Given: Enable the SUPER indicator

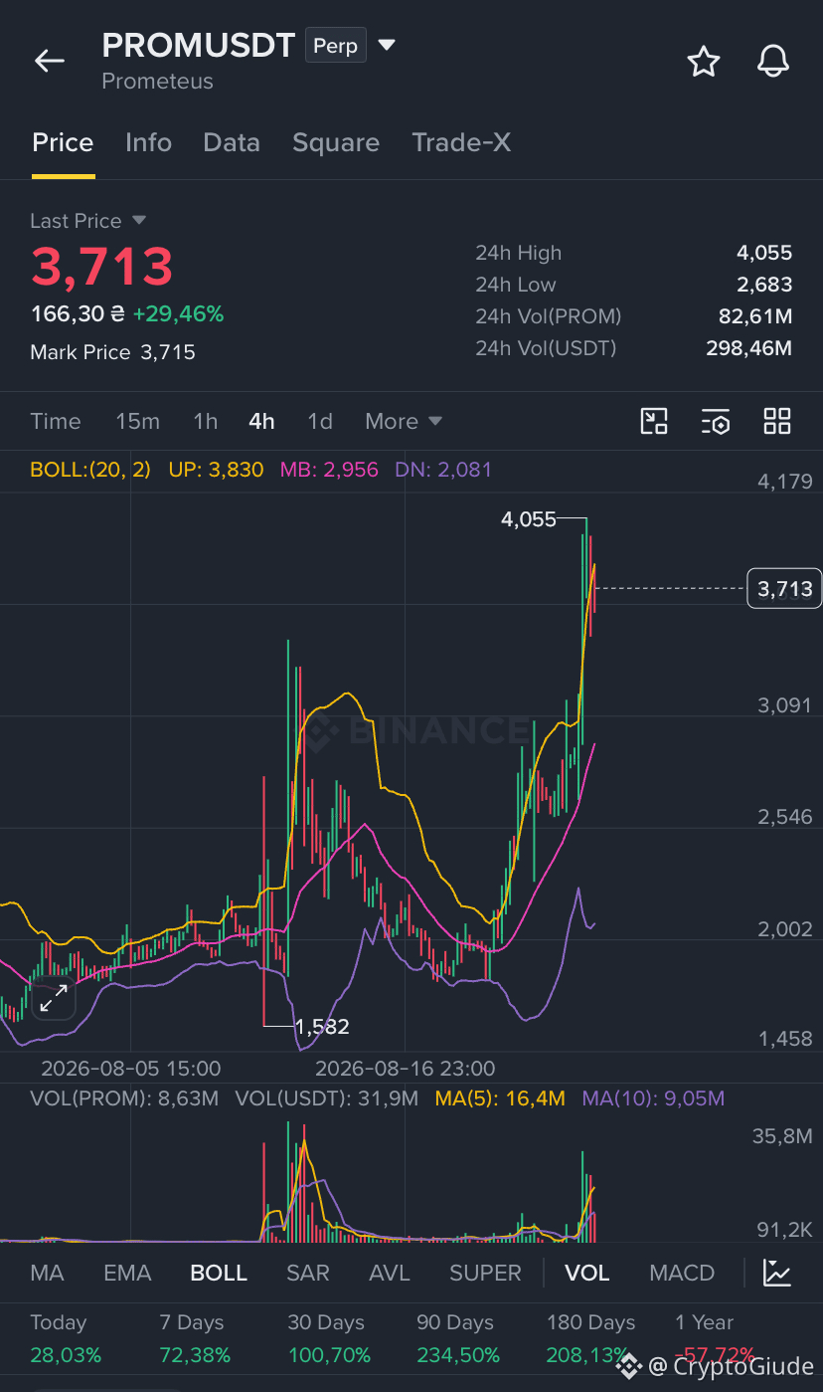Looking at the screenshot, I should coord(485,1273).
